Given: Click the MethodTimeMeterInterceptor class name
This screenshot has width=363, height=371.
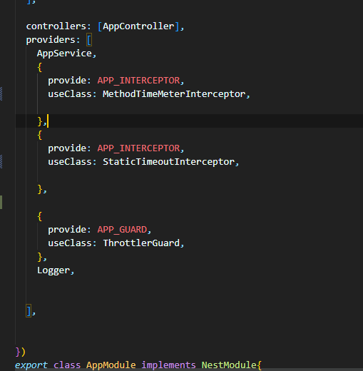Looking at the screenshot, I should click(174, 94).
